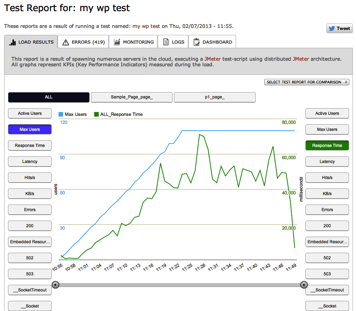The image size is (356, 311).
Task: Click the Twitter bird icon
Action: pyautogui.click(x=332, y=28)
